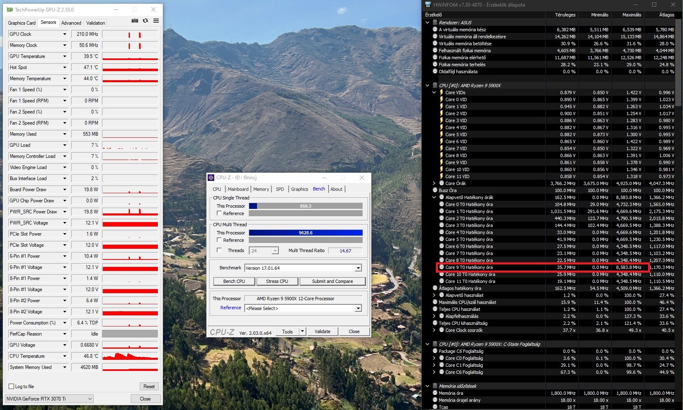
Task: Click chip icon of CPU [#0] AMD Ryzen 9 5900X group
Action: pyautogui.click(x=435, y=86)
